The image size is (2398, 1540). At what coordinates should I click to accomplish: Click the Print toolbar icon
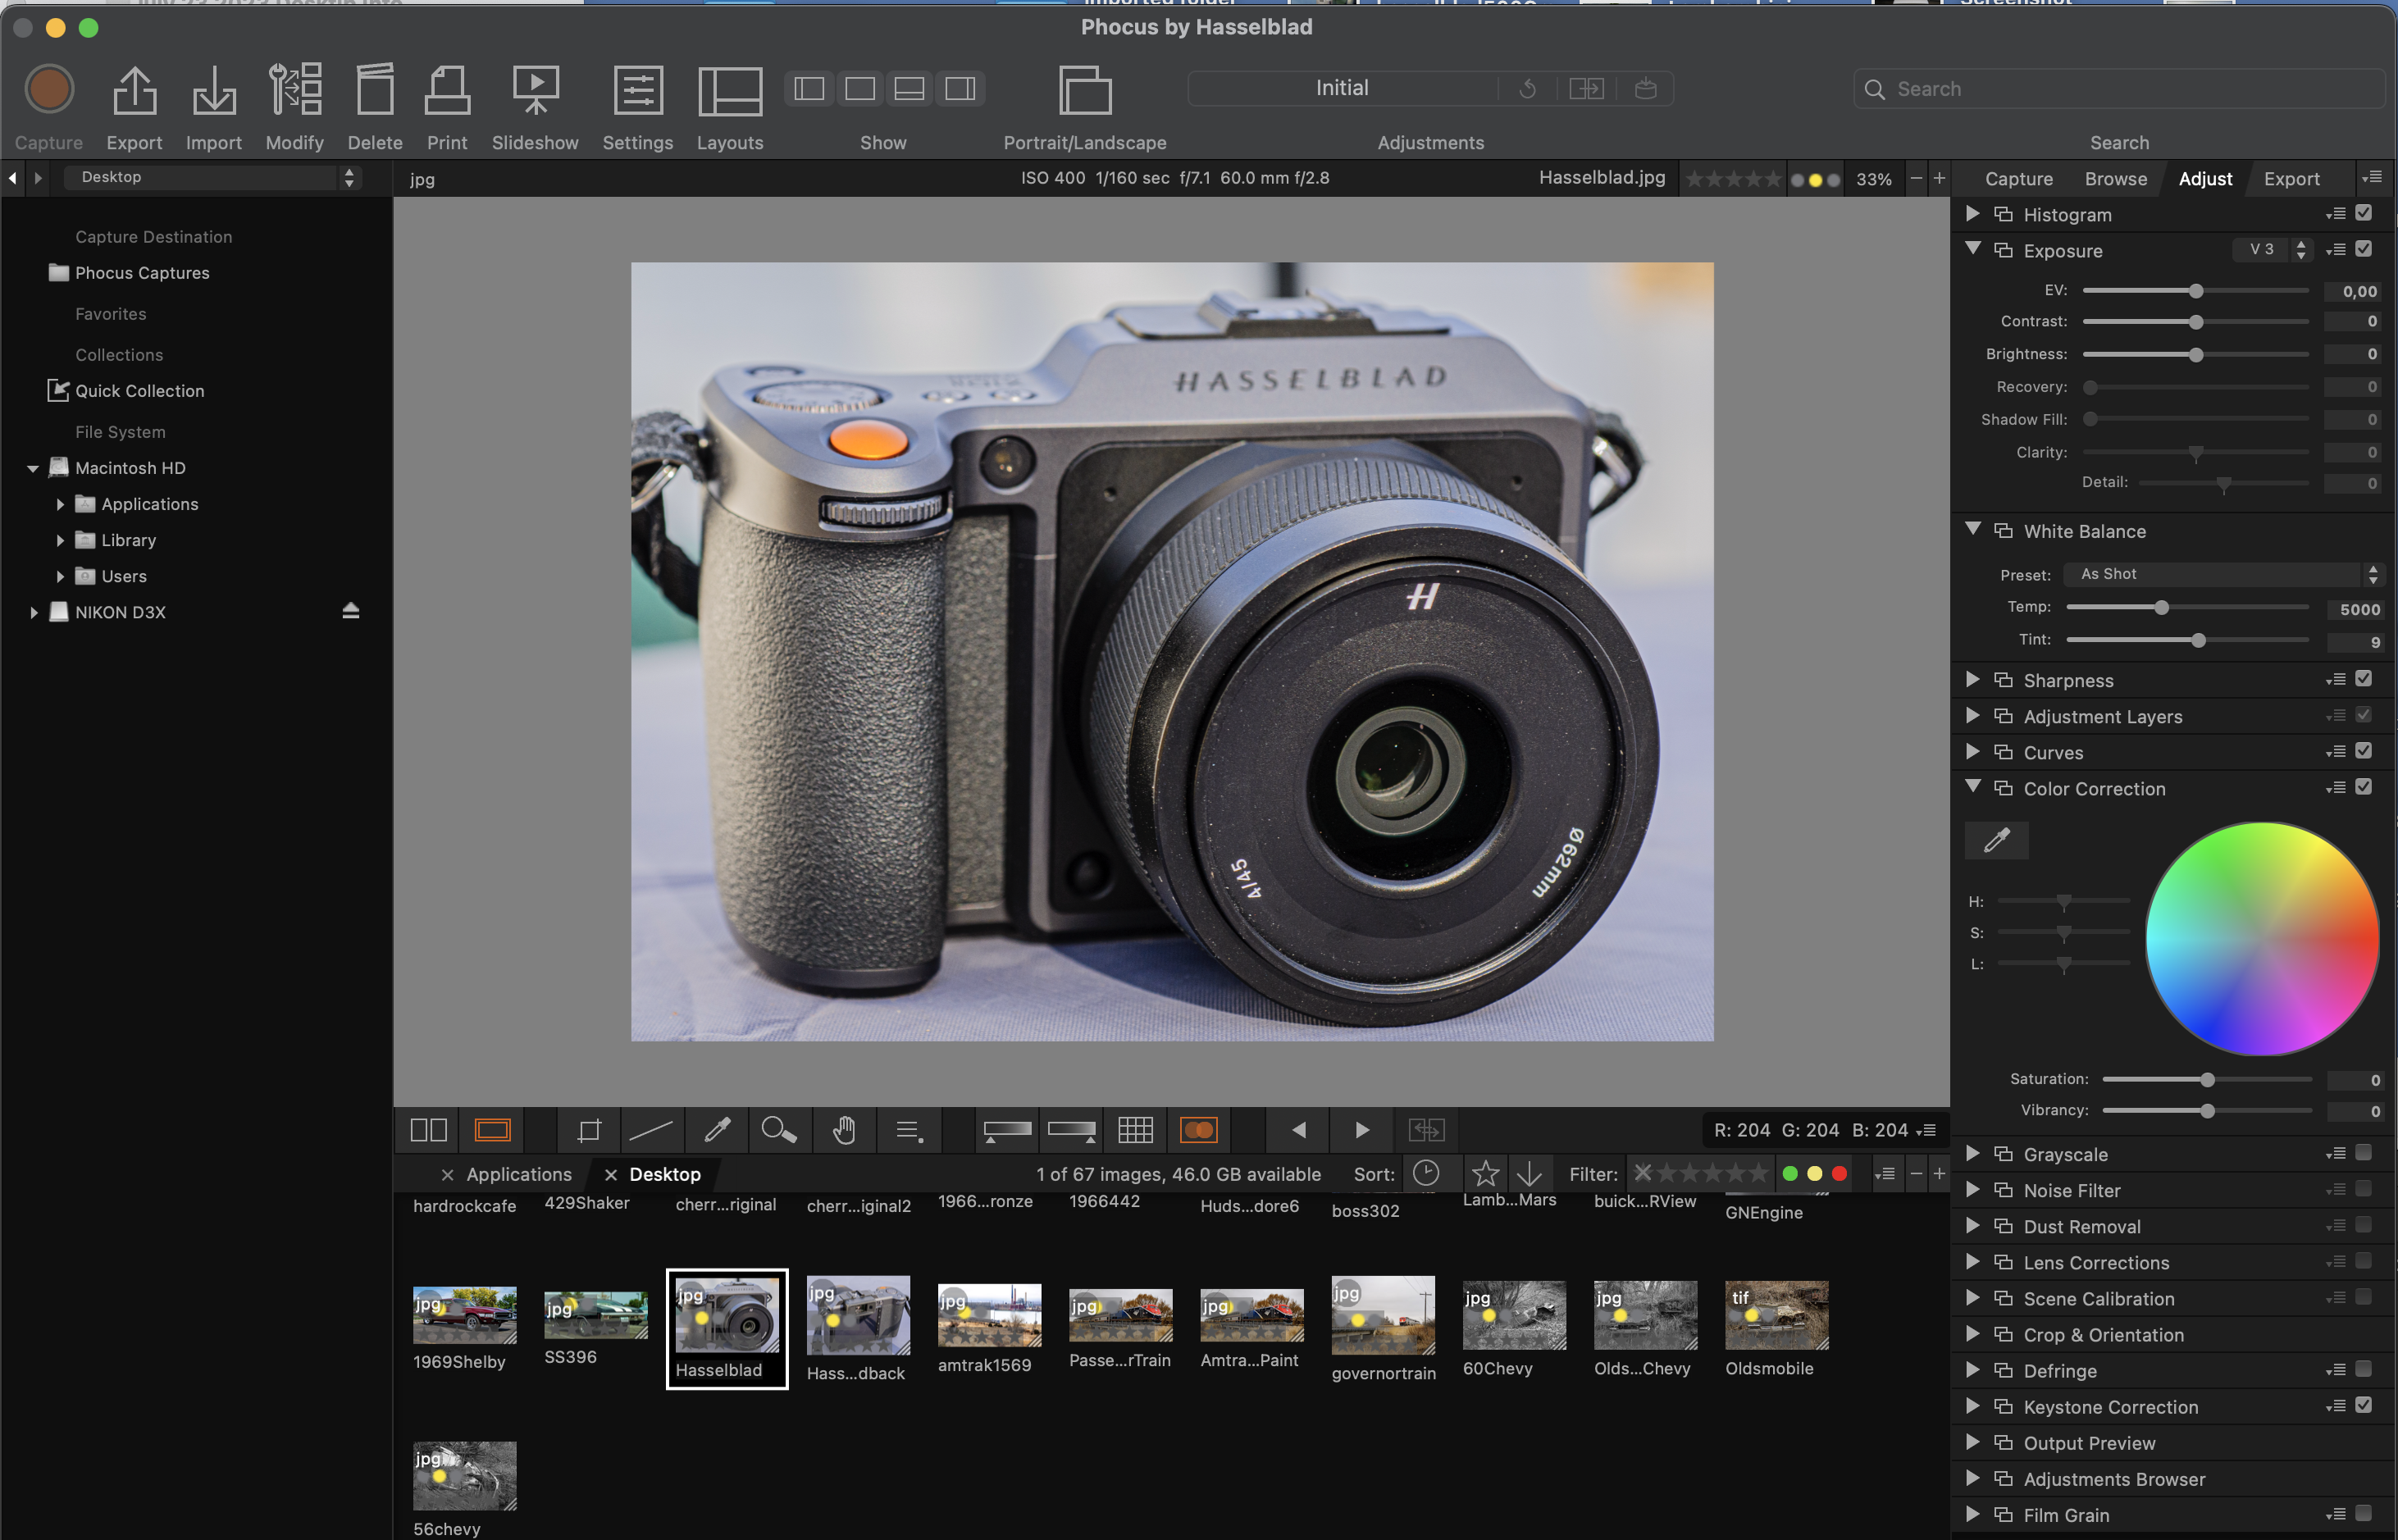tap(447, 92)
